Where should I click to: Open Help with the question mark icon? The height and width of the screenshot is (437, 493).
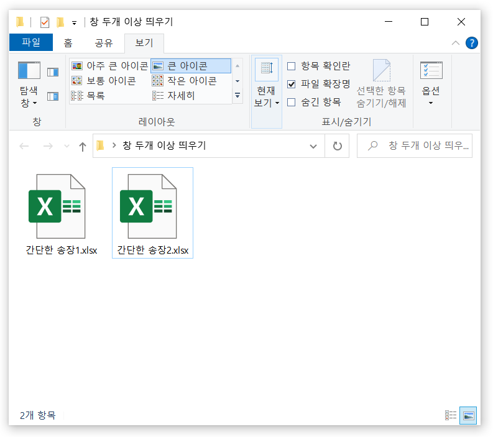[x=472, y=43]
